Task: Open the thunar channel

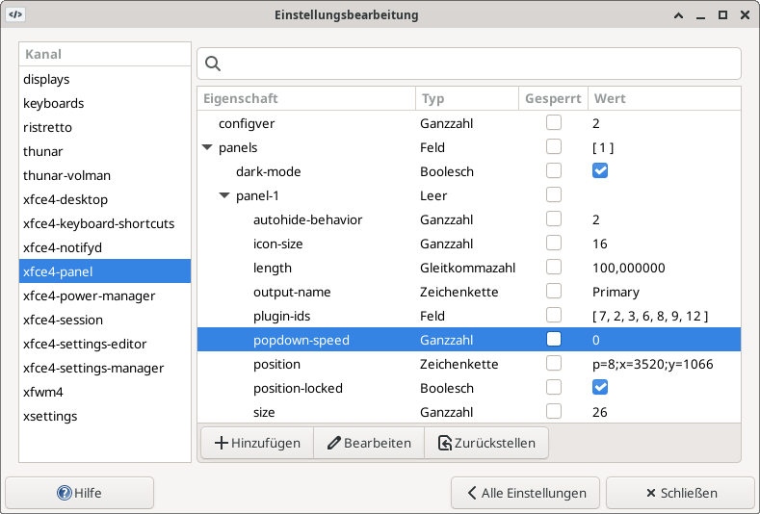Action: click(44, 151)
